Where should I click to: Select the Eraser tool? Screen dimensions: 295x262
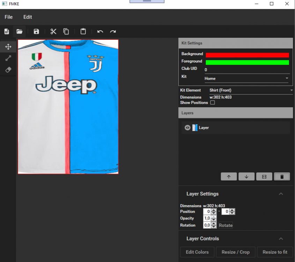tap(8, 70)
